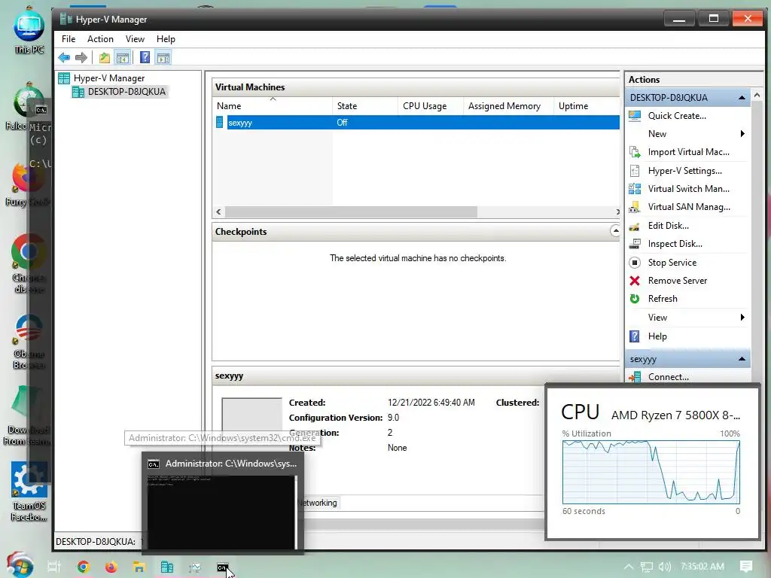
Task: Select Hyper-V Manager root tree node
Action: [109, 78]
